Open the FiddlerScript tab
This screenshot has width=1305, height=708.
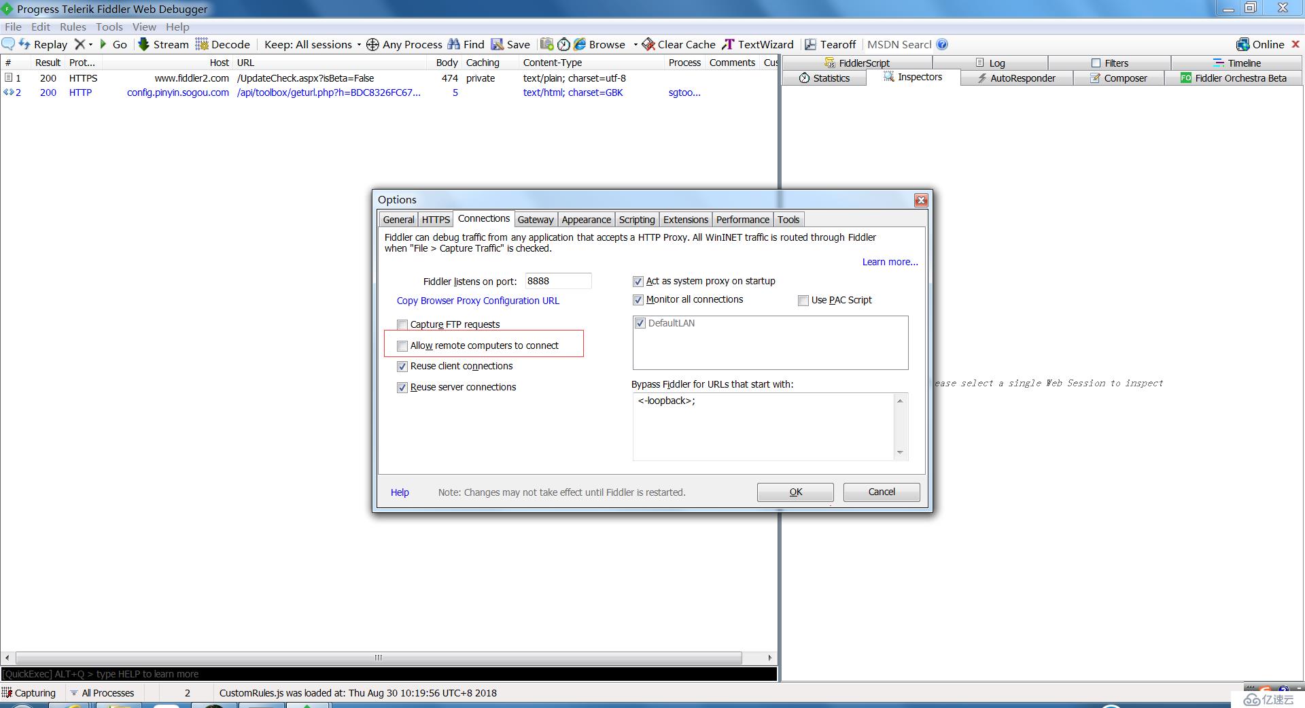coord(857,63)
